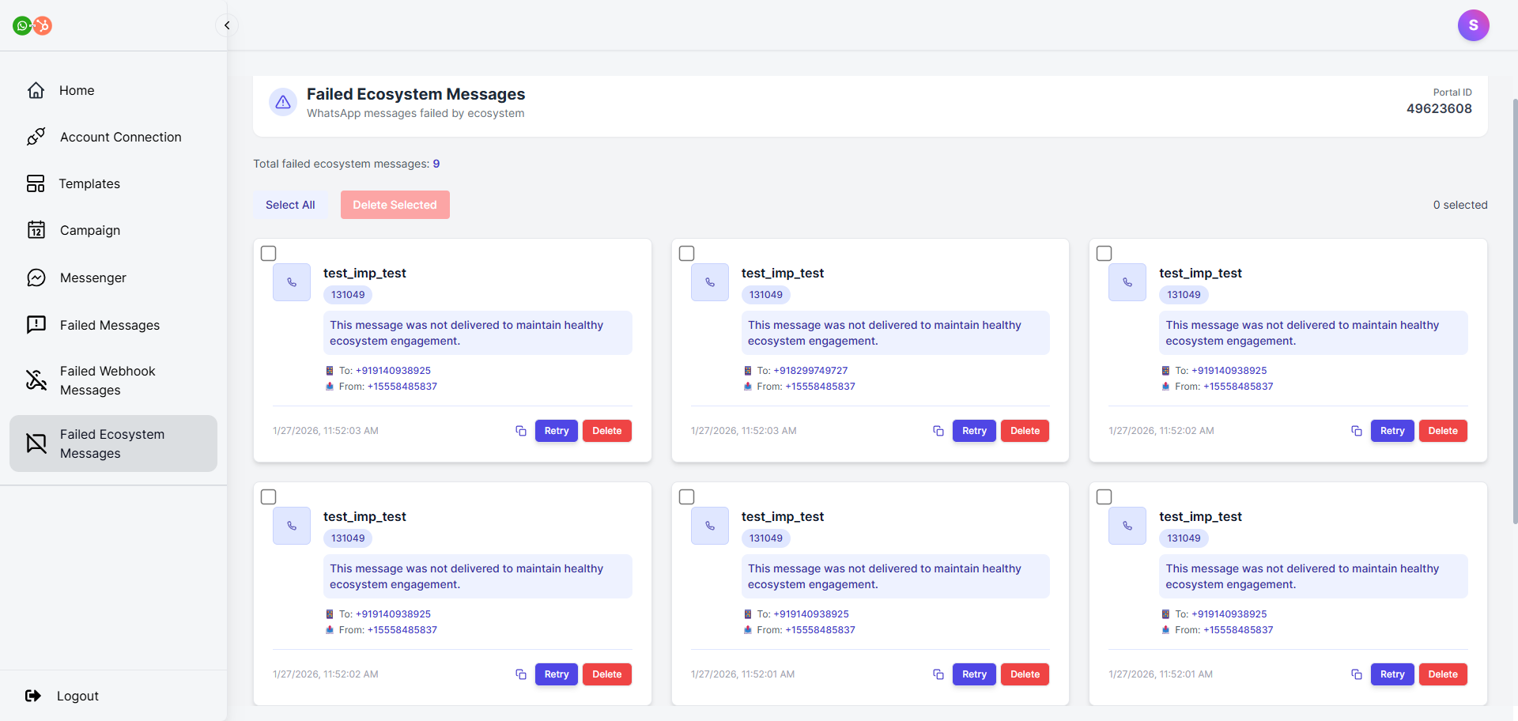
Task: Click the Campaign calendar icon
Action: pos(36,230)
